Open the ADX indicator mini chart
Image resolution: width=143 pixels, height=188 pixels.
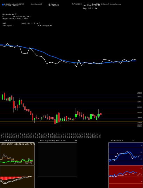pos(17,154)
